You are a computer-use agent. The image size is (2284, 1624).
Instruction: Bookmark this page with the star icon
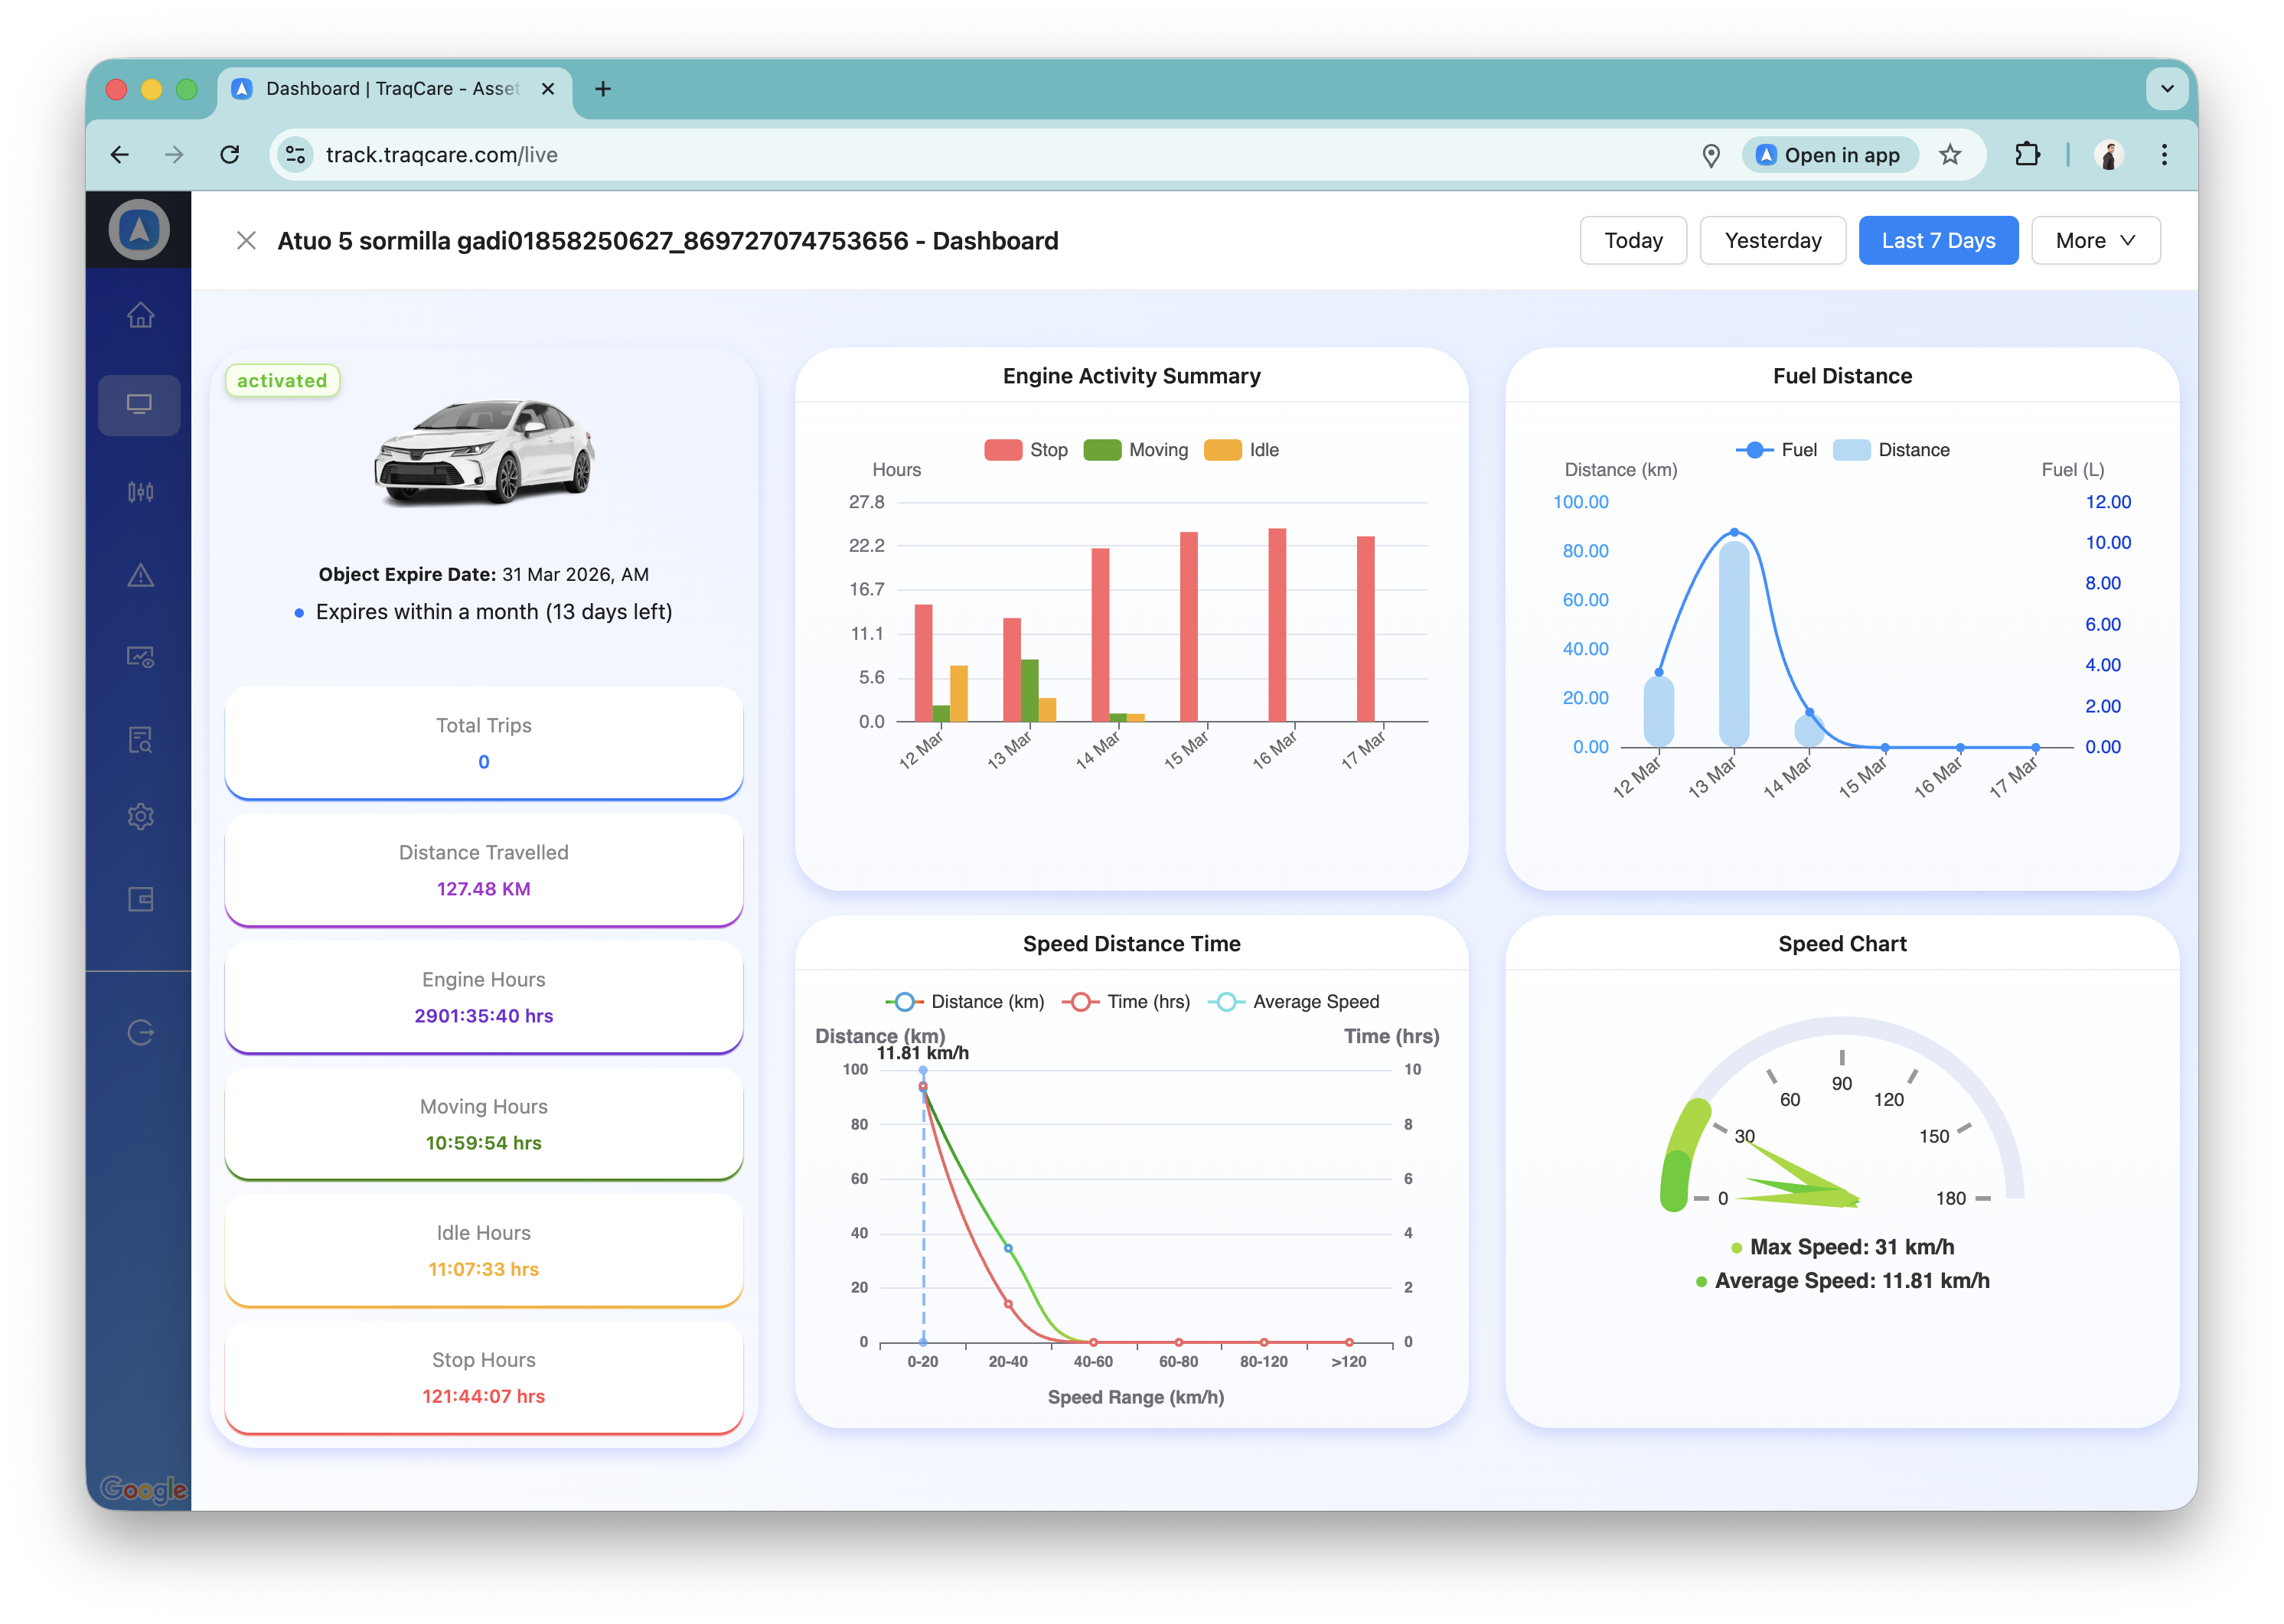[1950, 155]
